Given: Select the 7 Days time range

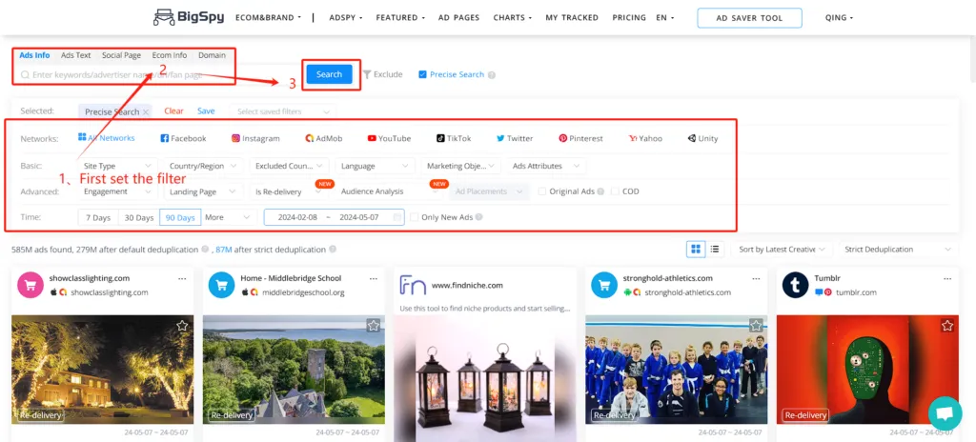Looking at the screenshot, I should 98,217.
